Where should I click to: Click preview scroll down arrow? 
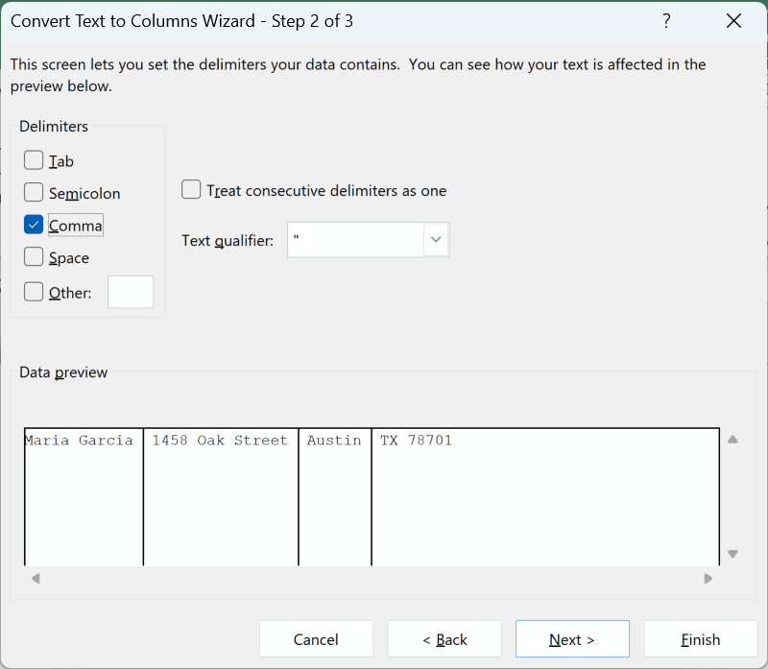(732, 554)
